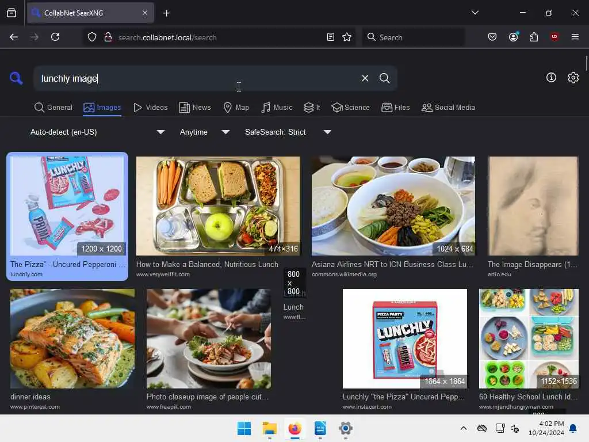
Task: Click the browser address bar
Action: point(220,37)
